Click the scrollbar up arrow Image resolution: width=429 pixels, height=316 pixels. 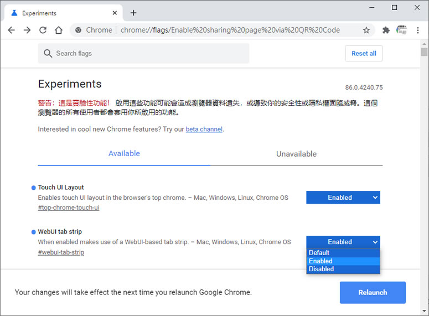(424, 44)
